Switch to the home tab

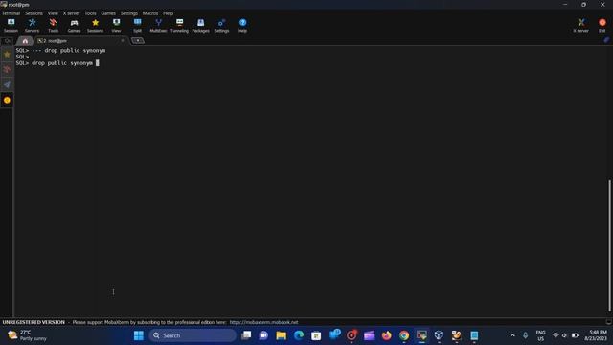coord(25,40)
